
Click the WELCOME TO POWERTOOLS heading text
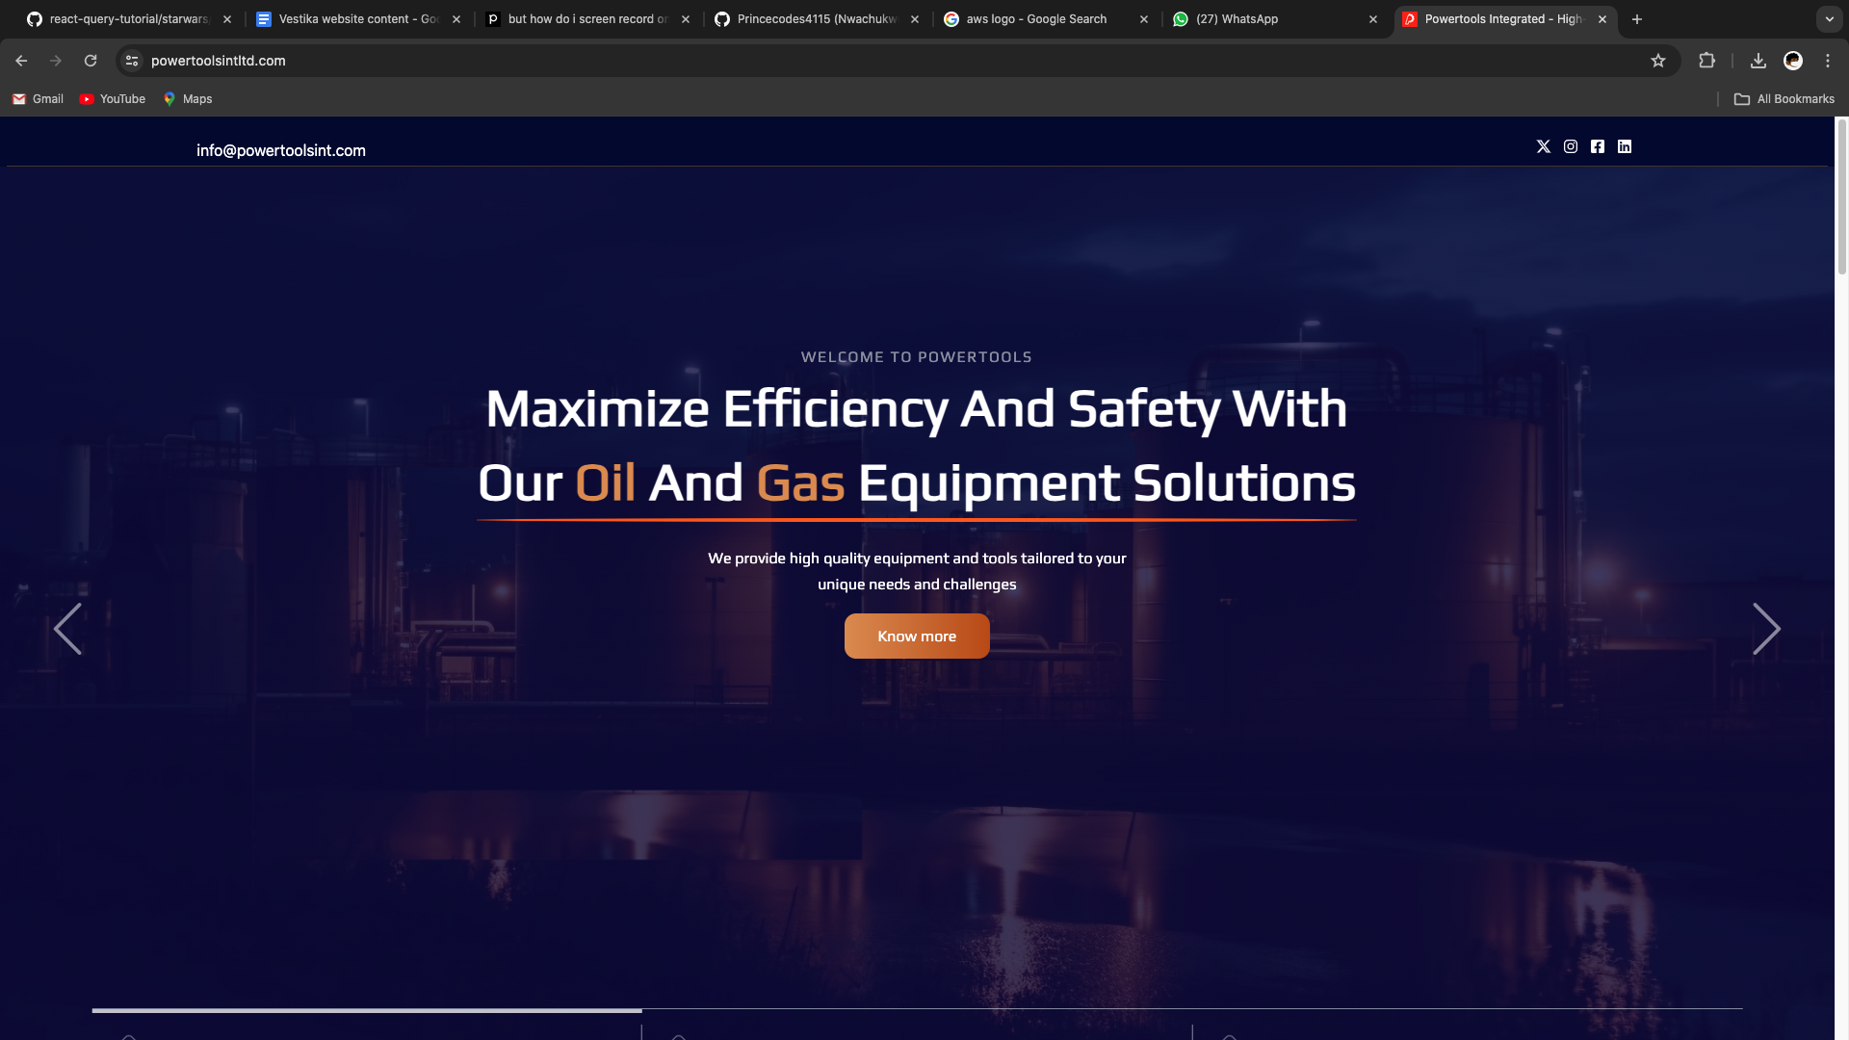(917, 357)
